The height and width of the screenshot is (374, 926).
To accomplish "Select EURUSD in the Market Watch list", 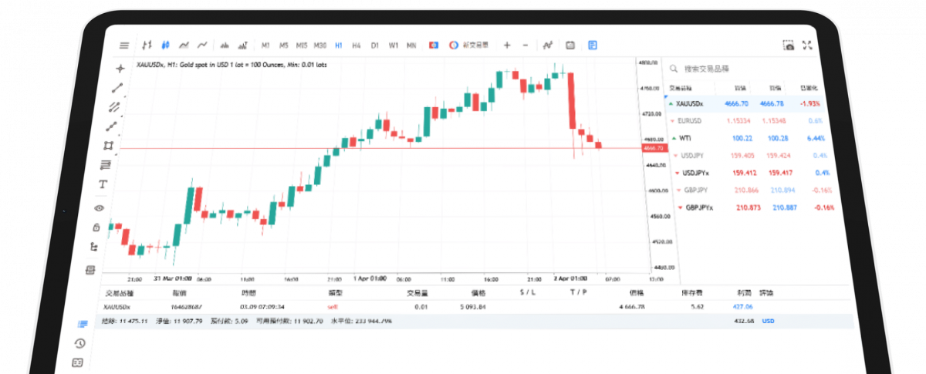I will [x=749, y=120].
